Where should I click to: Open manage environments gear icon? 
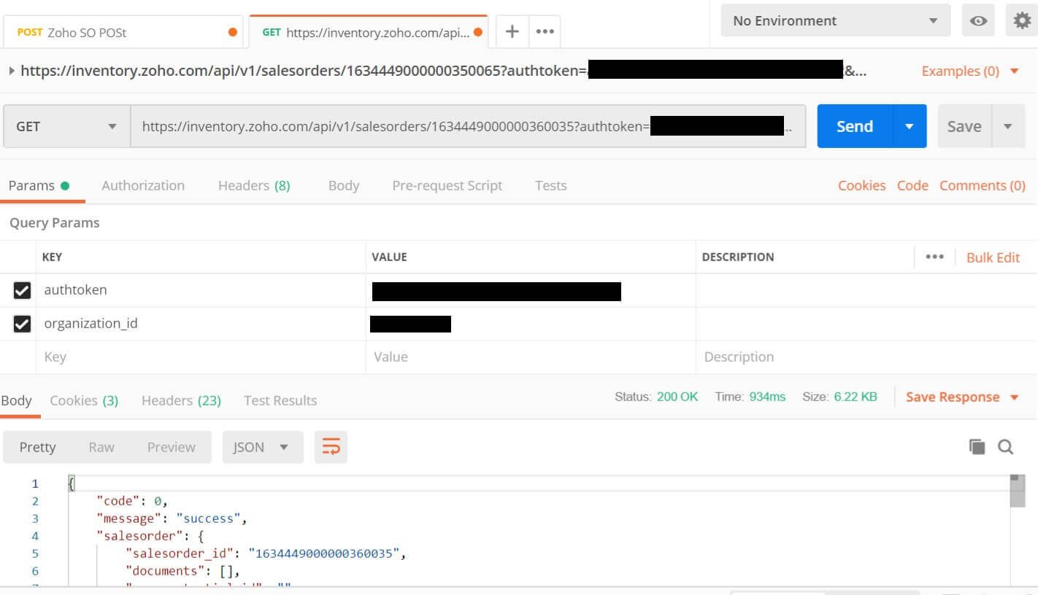click(x=1022, y=20)
